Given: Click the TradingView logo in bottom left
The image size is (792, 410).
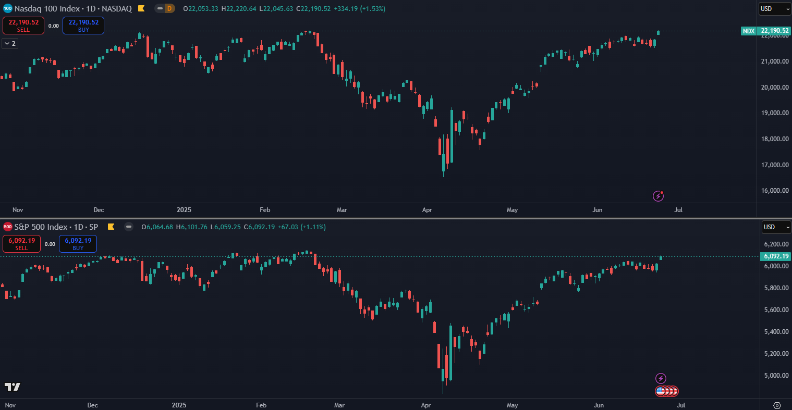Looking at the screenshot, I should point(13,387).
